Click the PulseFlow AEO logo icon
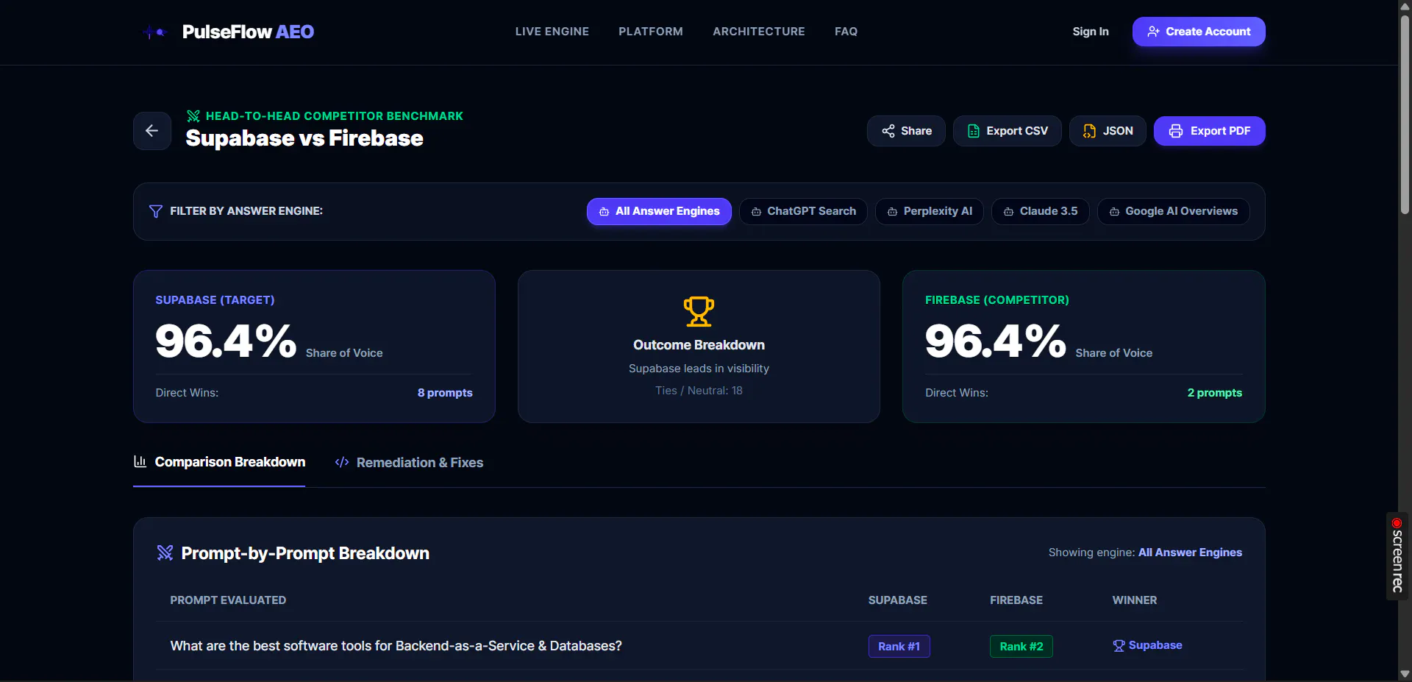Viewport: 1412px width, 682px height. point(155,32)
